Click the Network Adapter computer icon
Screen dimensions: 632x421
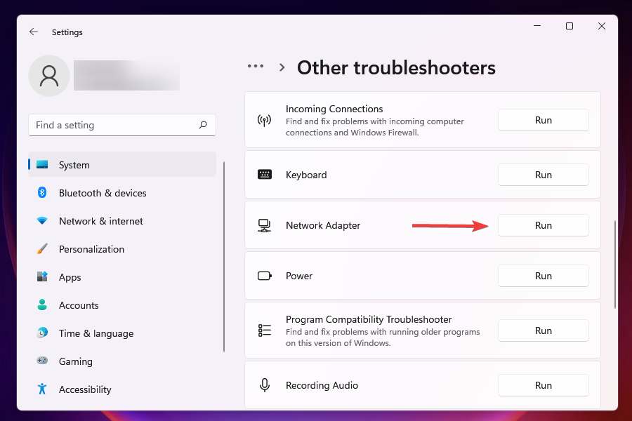tap(265, 225)
